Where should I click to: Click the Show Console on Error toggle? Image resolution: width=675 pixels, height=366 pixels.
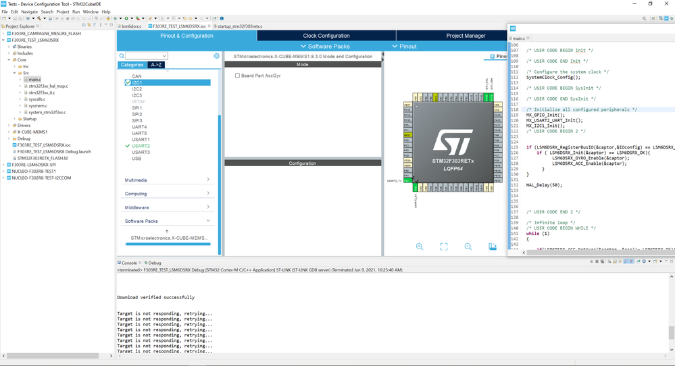click(631, 261)
